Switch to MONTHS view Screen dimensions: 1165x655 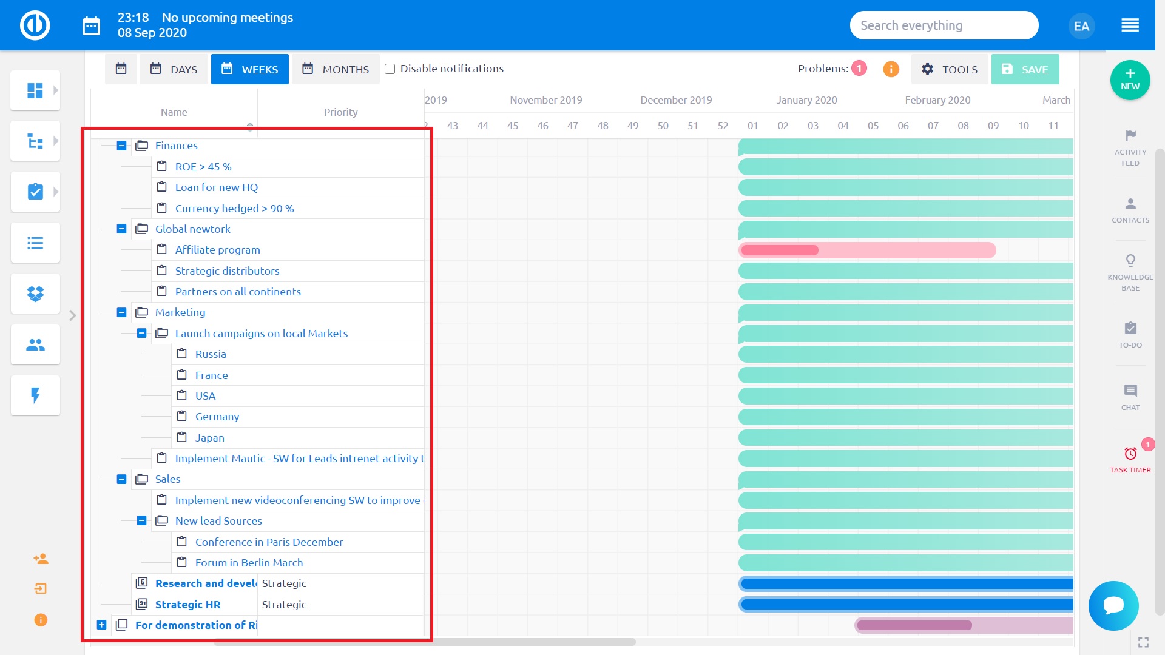336,69
